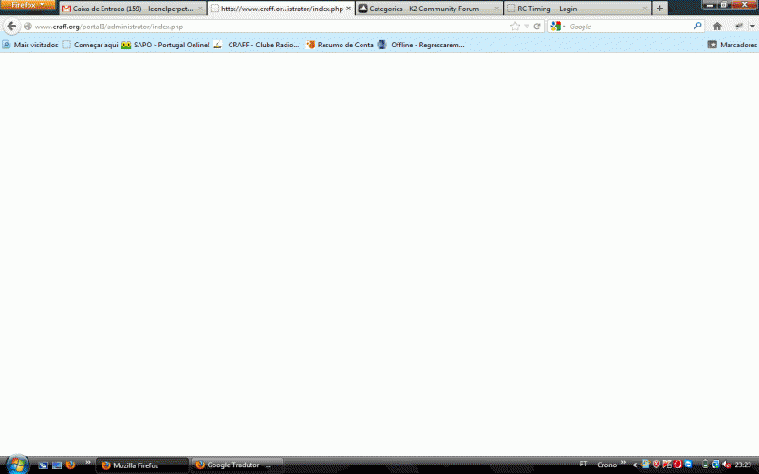Click the PT language indicator
The height and width of the screenshot is (474, 759).
point(583,464)
